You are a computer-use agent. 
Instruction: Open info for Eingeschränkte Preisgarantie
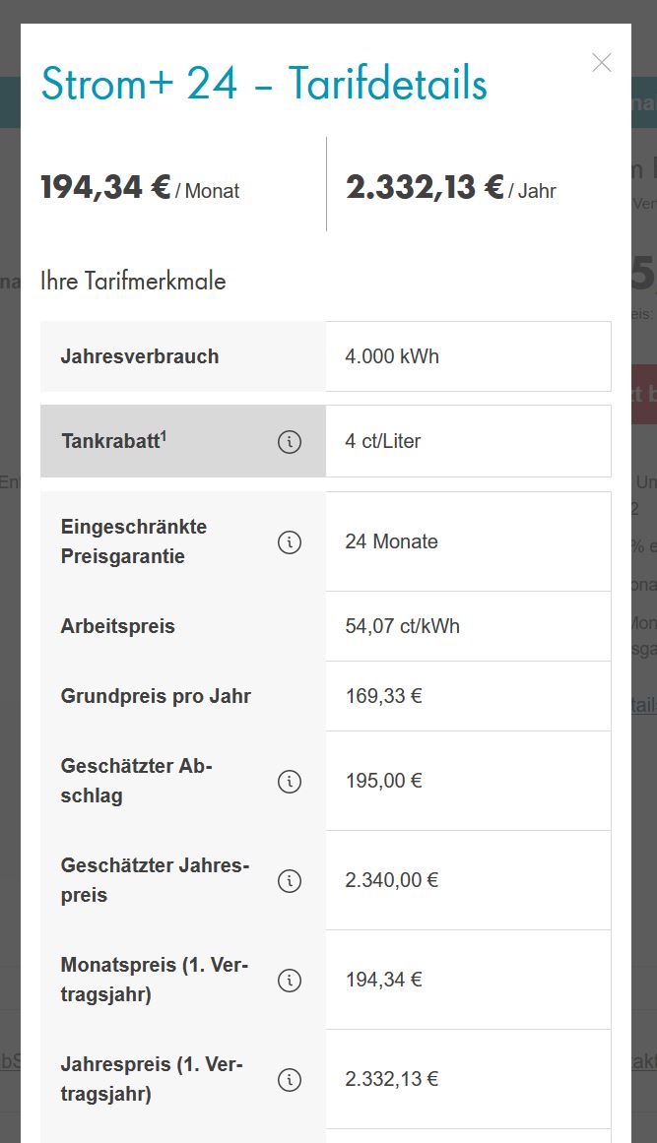[289, 541]
